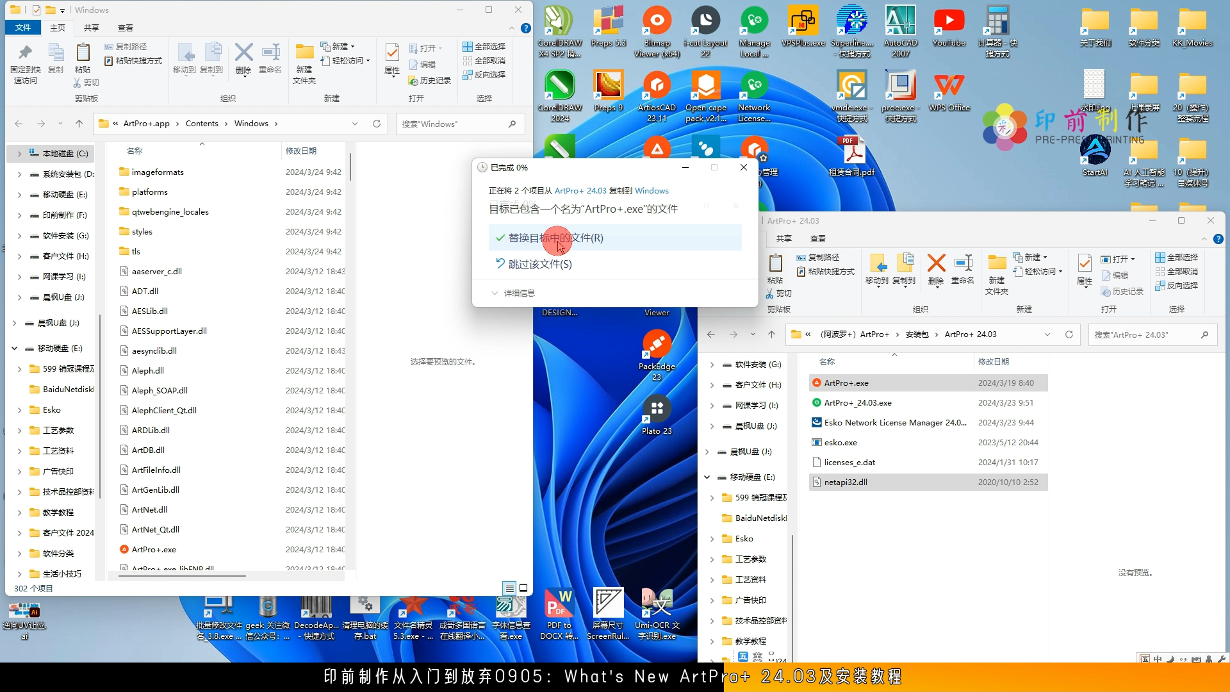
Task: Click help icon in Windows explorer ribbon
Action: [x=526, y=28]
